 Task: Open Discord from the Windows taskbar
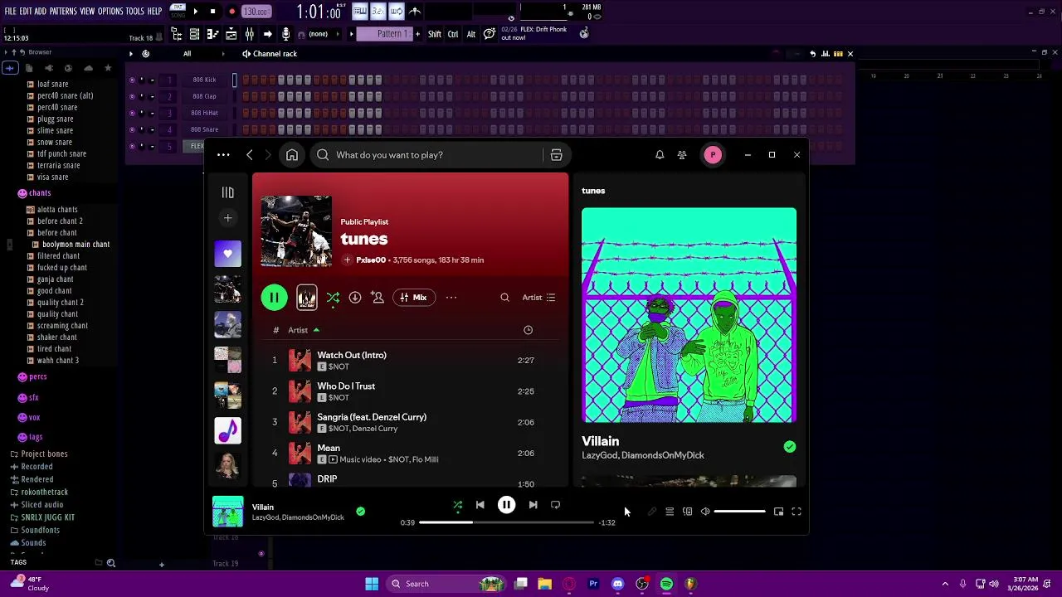click(x=617, y=584)
